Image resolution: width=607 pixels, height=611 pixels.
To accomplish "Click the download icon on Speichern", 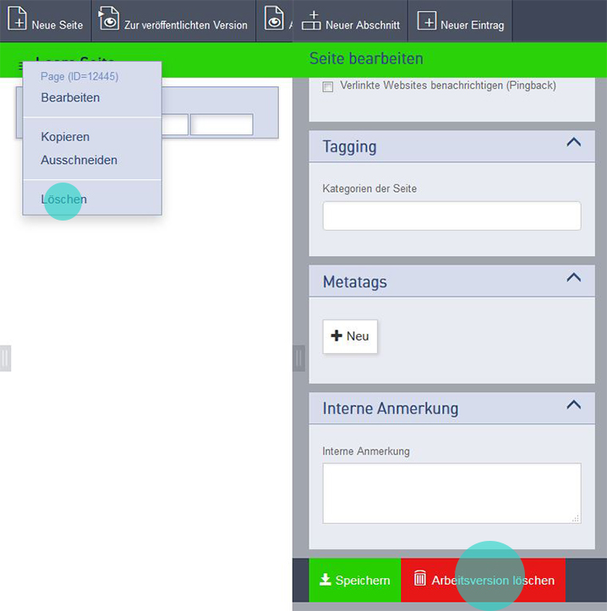I will click(x=325, y=580).
